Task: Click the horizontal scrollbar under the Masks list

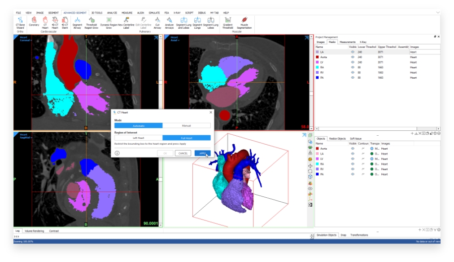Action: coord(378,129)
